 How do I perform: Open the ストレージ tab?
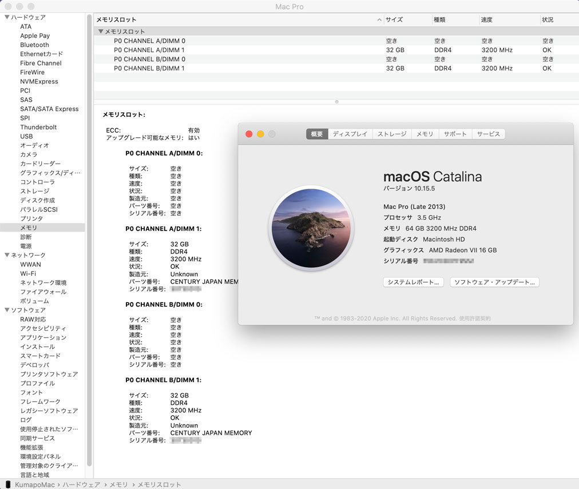(x=392, y=134)
